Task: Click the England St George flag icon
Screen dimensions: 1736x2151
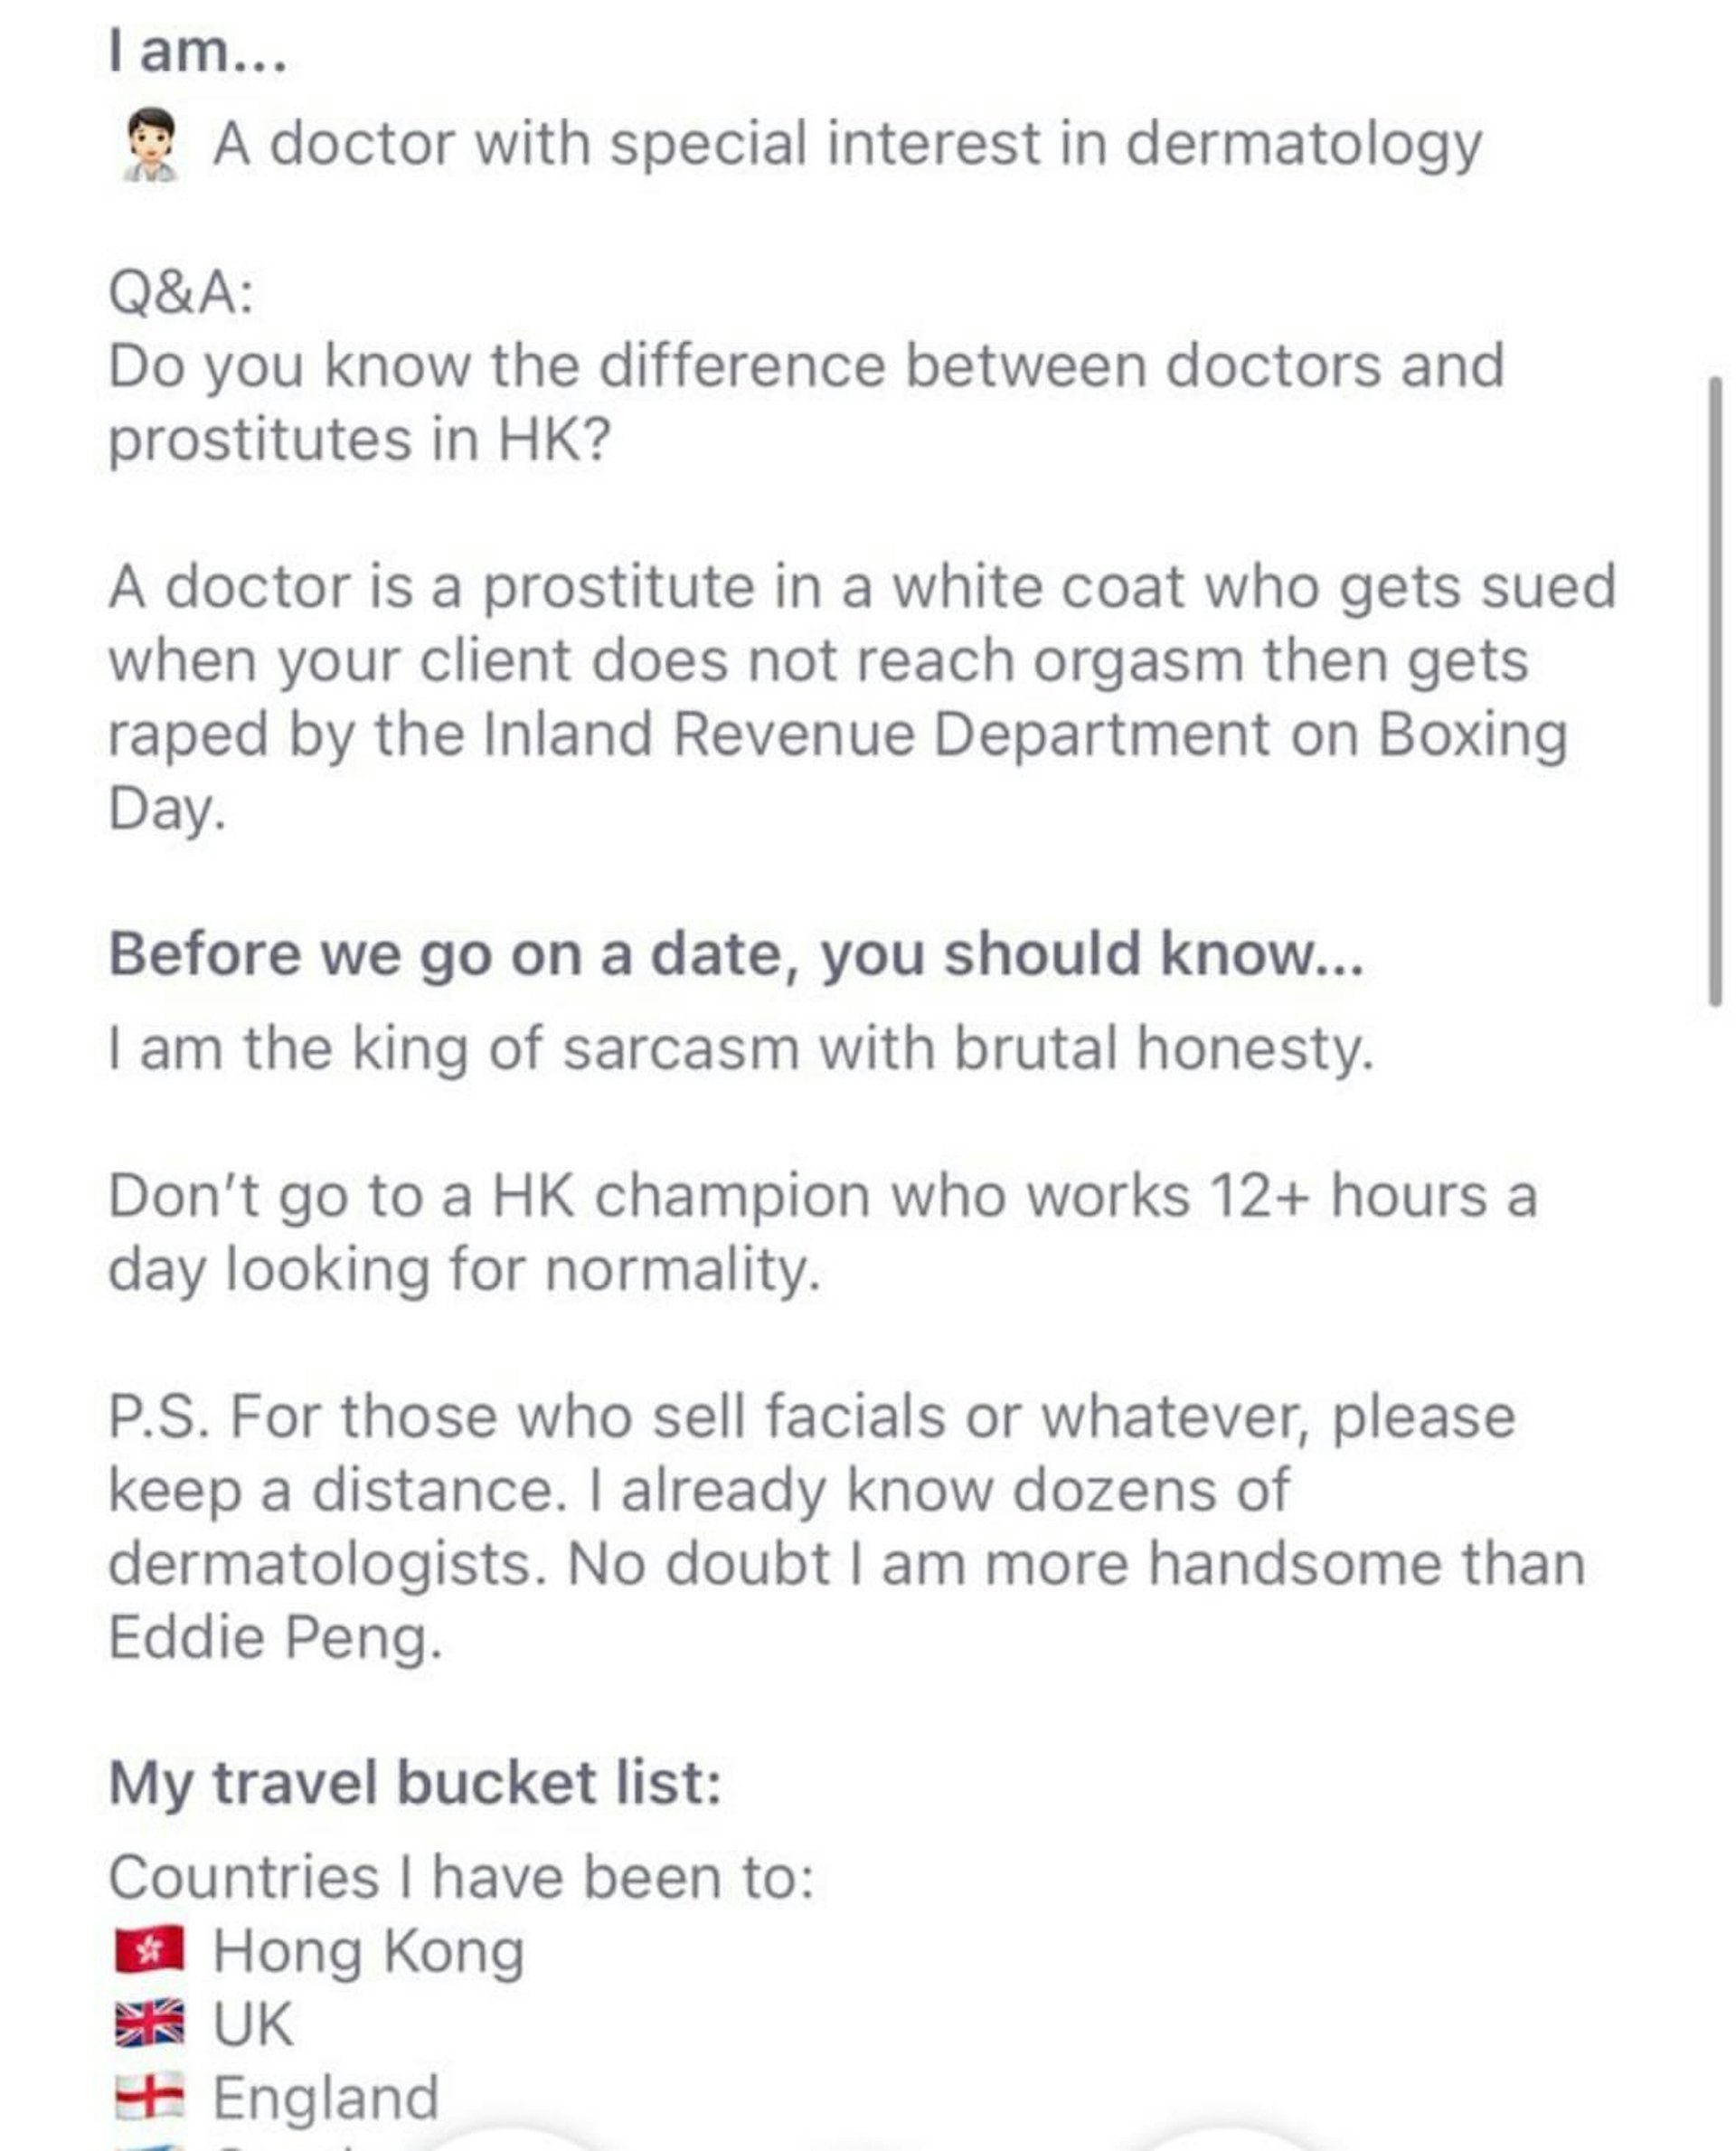Action: 149,2095
